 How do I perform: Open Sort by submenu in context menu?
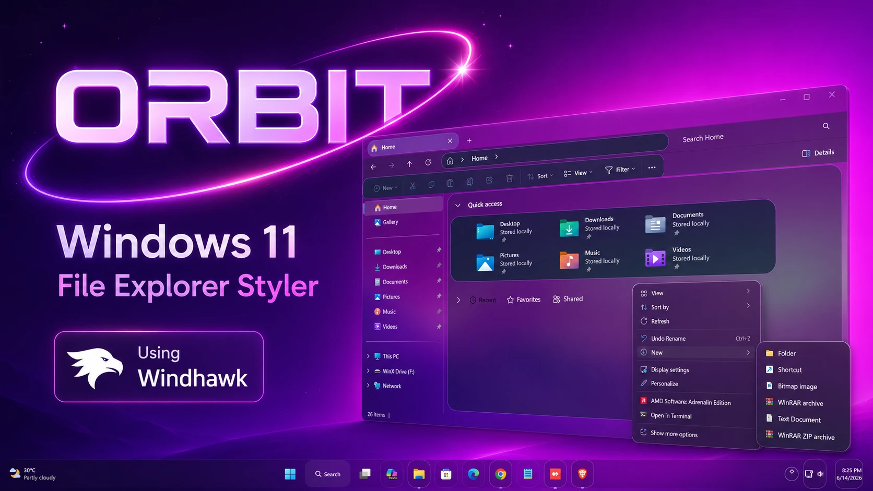point(697,307)
